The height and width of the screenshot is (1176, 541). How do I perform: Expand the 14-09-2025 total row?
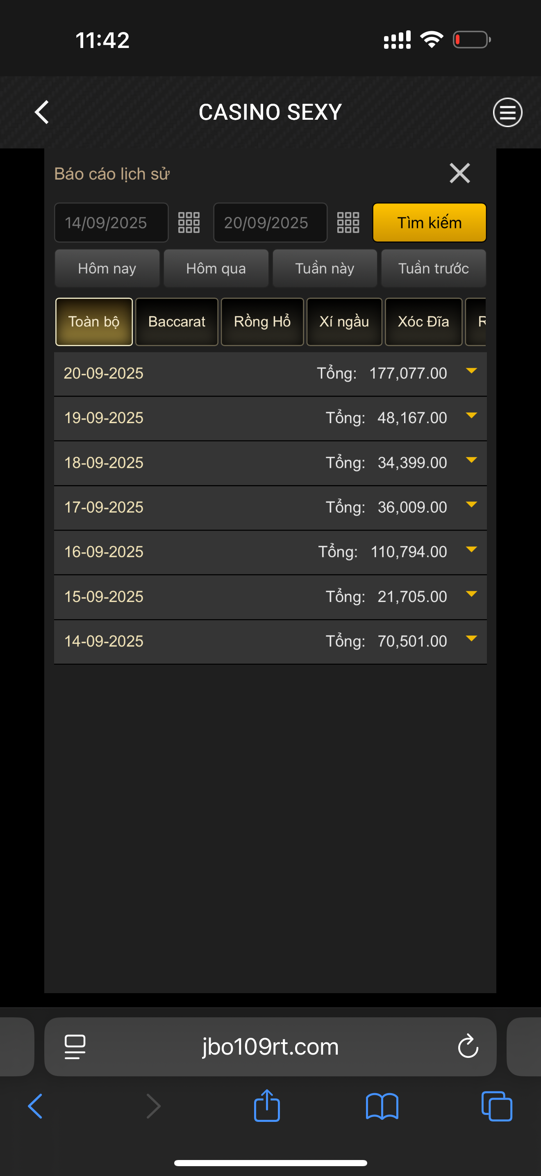click(x=471, y=639)
